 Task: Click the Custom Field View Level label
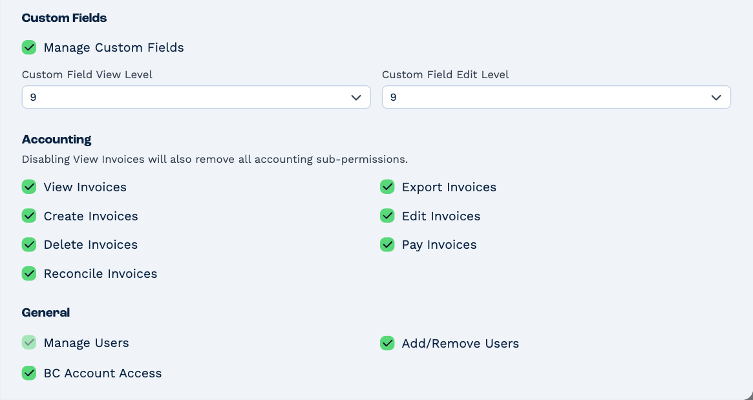87,74
